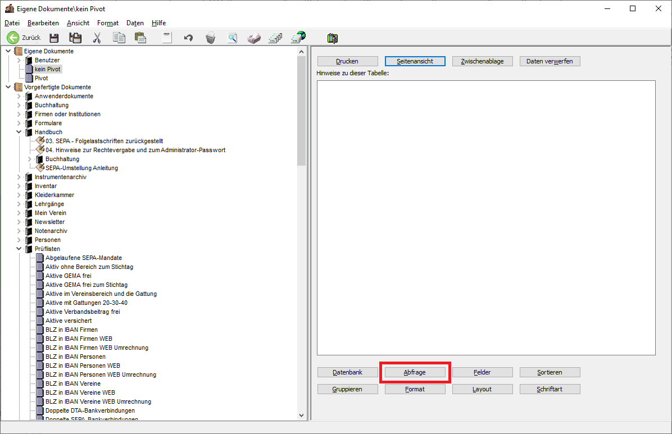Expand the Firmen oder Institutionen node
The height and width of the screenshot is (434, 672).
pyautogui.click(x=19, y=115)
